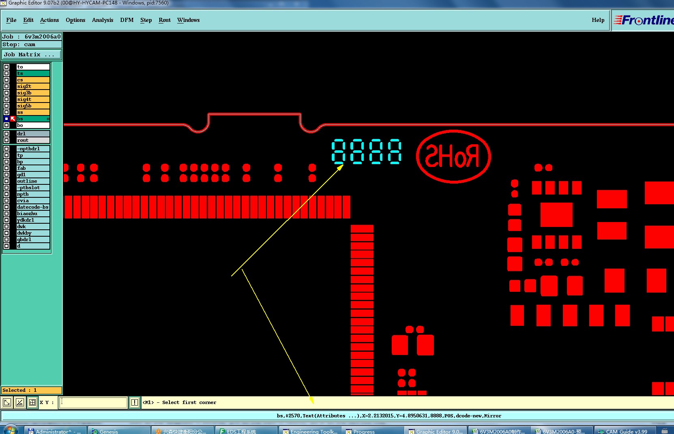674x434 pixels.
Task: Open the File menu
Action: (x=11, y=20)
